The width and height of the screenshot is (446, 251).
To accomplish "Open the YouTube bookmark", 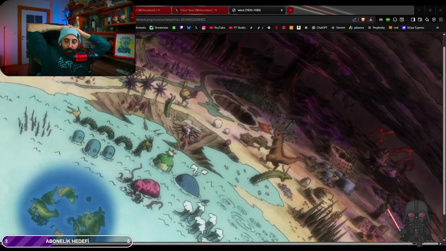I will click(x=217, y=28).
